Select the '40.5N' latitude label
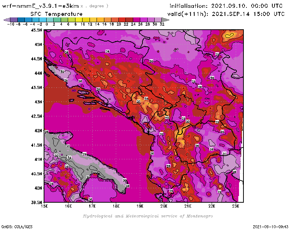296x229 pixels. 37,174
